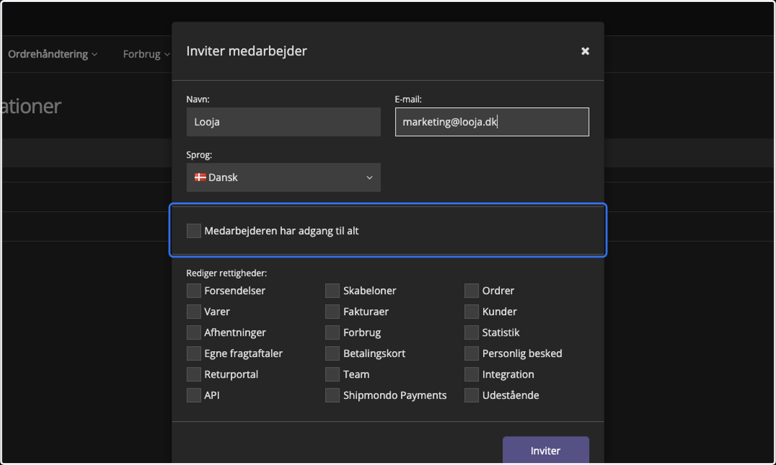The image size is (776, 465).
Task: Enable Betalingskort permission
Action: coord(332,353)
